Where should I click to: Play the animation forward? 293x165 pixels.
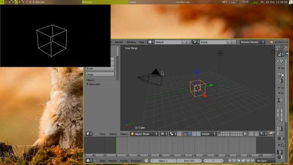point(243,161)
